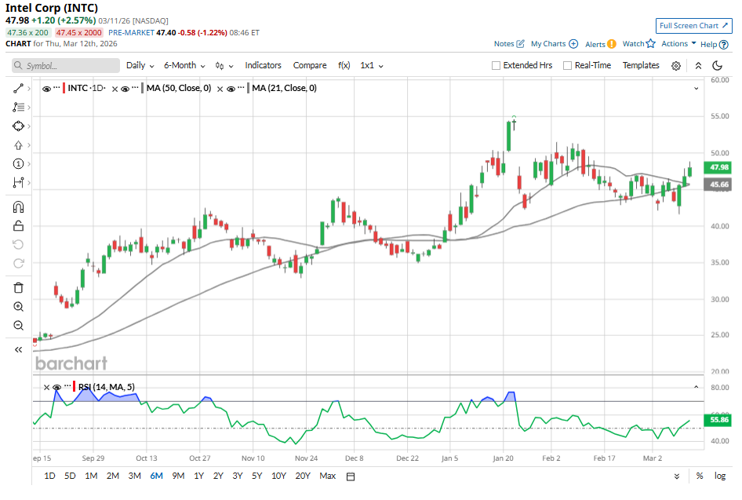
Task: Select the 1Y time range tab
Action: click(x=198, y=476)
